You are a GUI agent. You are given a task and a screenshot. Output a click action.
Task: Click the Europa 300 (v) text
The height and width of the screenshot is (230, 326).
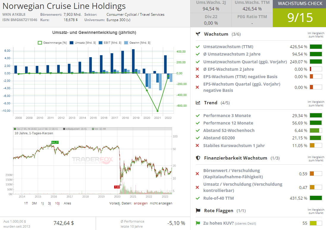tap(118, 20)
